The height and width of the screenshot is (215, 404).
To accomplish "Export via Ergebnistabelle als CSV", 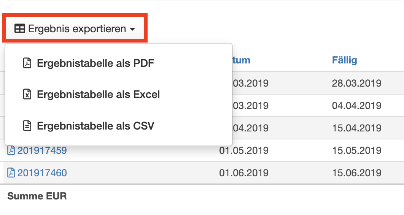I will 95,125.
